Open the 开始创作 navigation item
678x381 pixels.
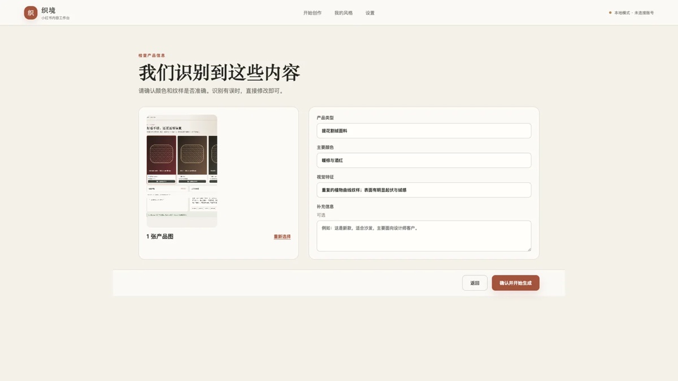312,13
